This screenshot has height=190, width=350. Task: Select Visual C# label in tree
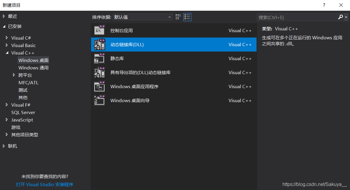pyautogui.click(x=21, y=38)
